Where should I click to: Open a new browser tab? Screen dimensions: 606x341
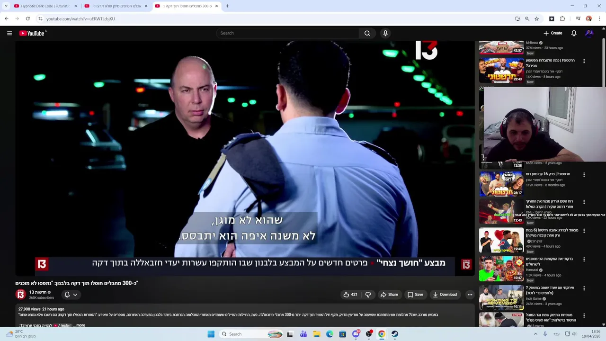point(227,6)
